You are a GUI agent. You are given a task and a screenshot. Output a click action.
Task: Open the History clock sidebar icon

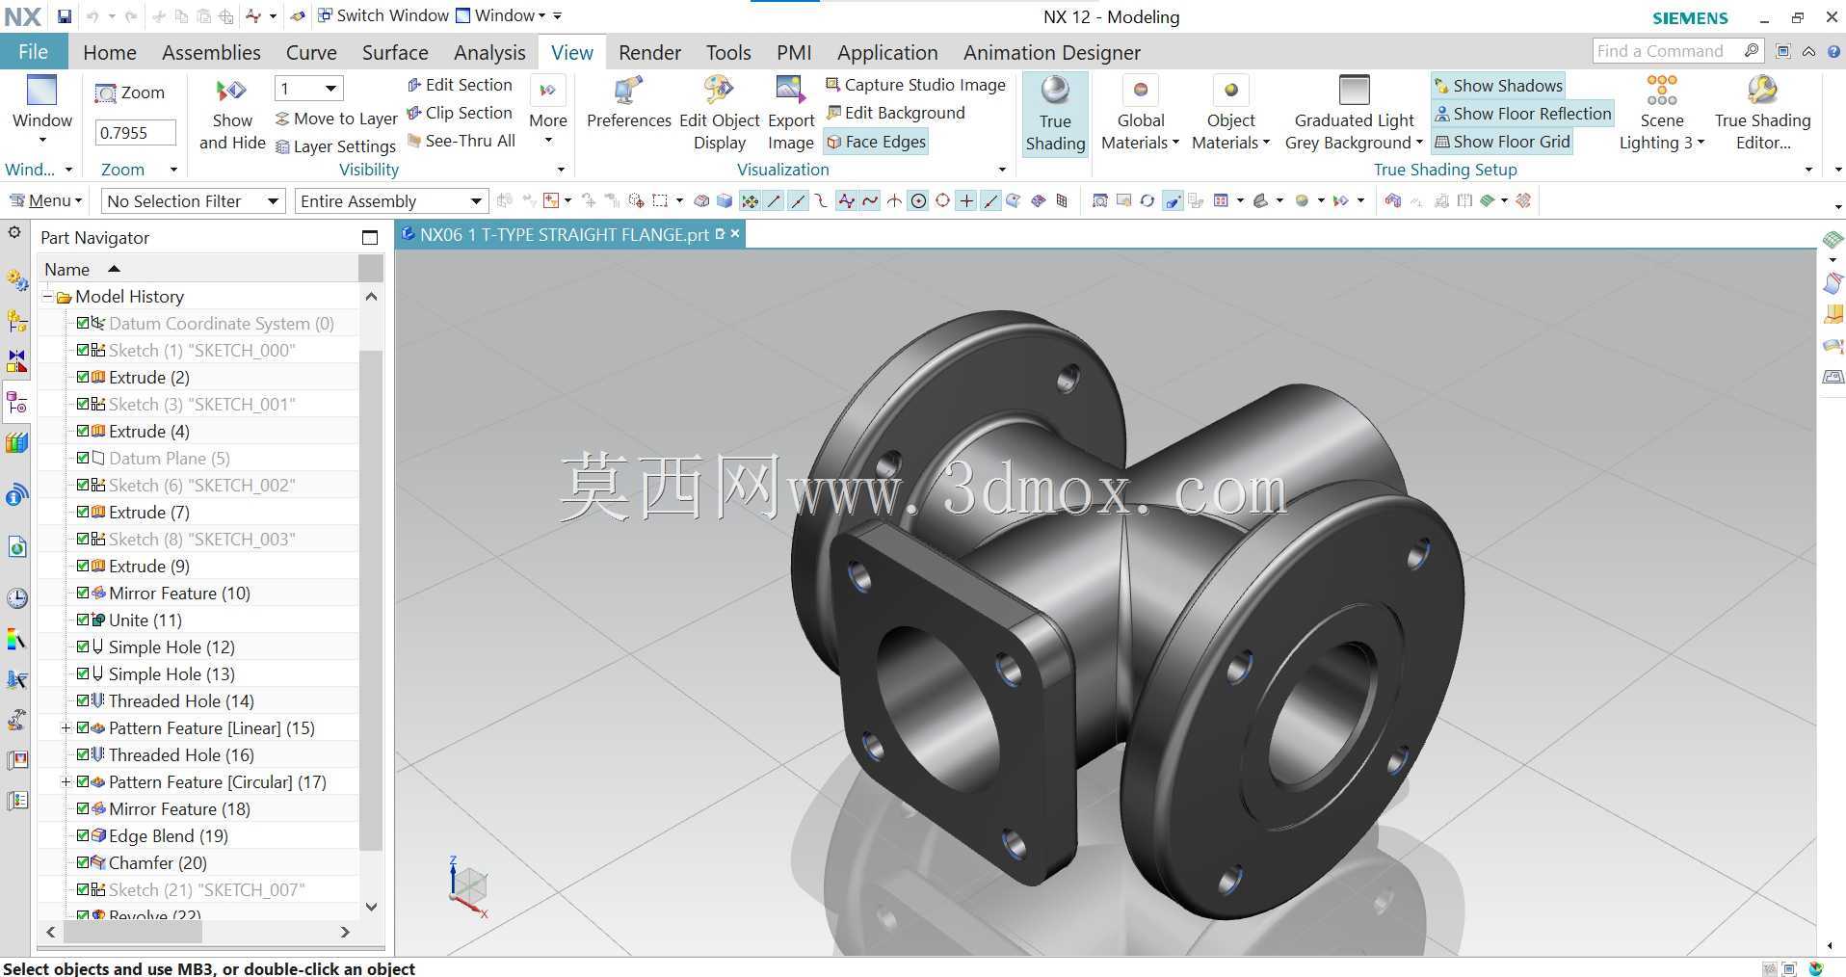[x=16, y=597]
